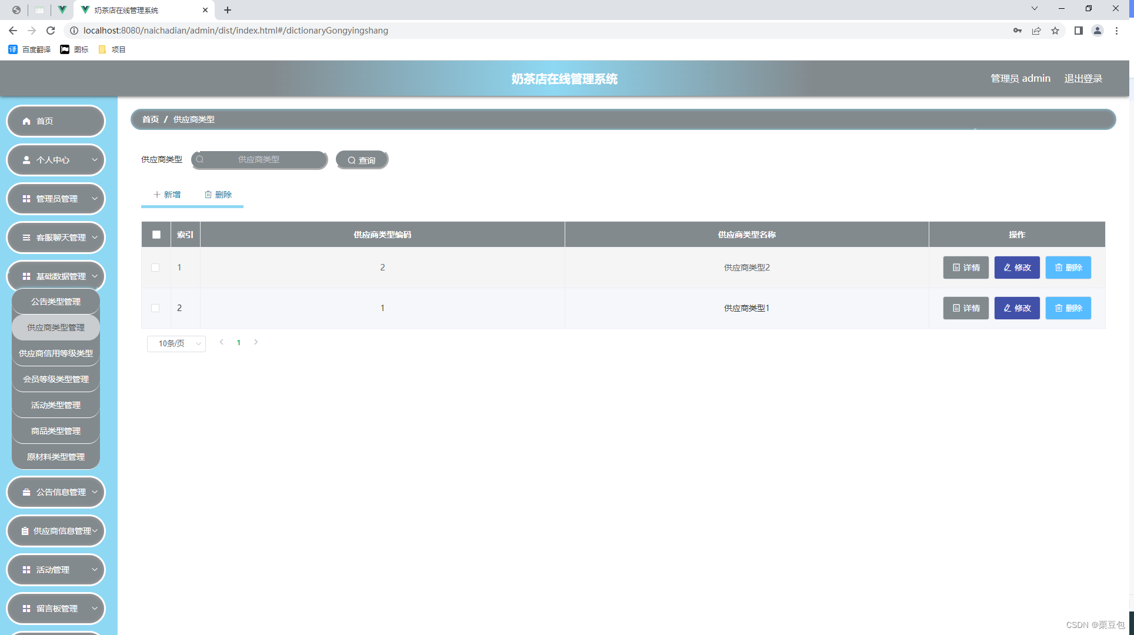1134x635 pixels.
Task: Toggle the select-all checkbox in the table header
Action: 156,235
